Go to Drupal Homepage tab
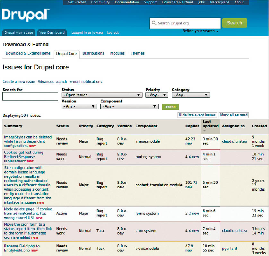Screen dimensions: 269x256 pyautogui.click(x=19, y=33)
